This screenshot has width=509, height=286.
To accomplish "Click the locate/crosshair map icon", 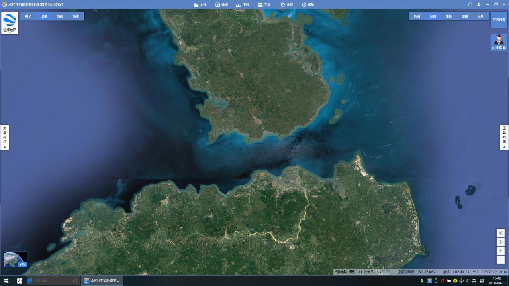I will [500, 242].
